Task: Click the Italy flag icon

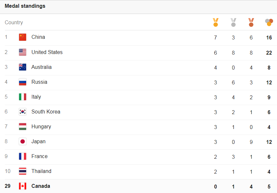Action: (x=23, y=97)
